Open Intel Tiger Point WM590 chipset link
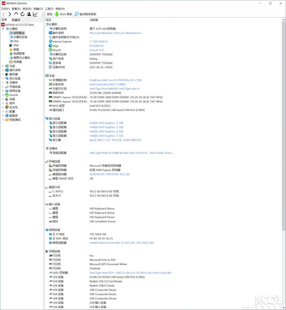Image resolution: width=286 pixels, height=310 pixels. click(x=114, y=89)
